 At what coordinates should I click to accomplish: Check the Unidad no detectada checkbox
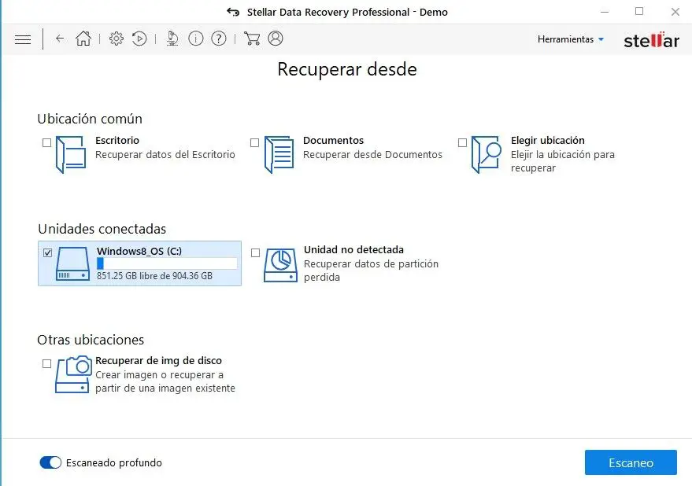(256, 252)
